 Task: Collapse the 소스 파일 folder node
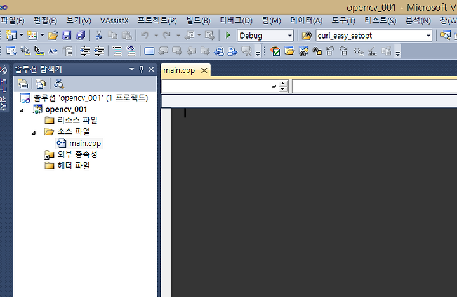tap(34, 133)
